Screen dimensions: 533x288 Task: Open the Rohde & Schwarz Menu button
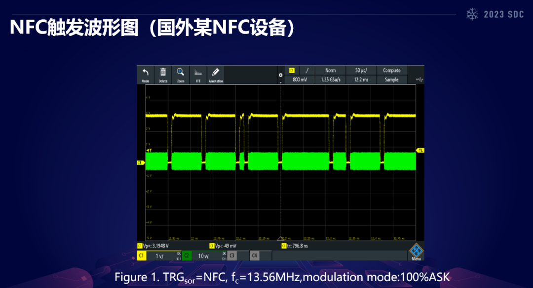pos(416,252)
